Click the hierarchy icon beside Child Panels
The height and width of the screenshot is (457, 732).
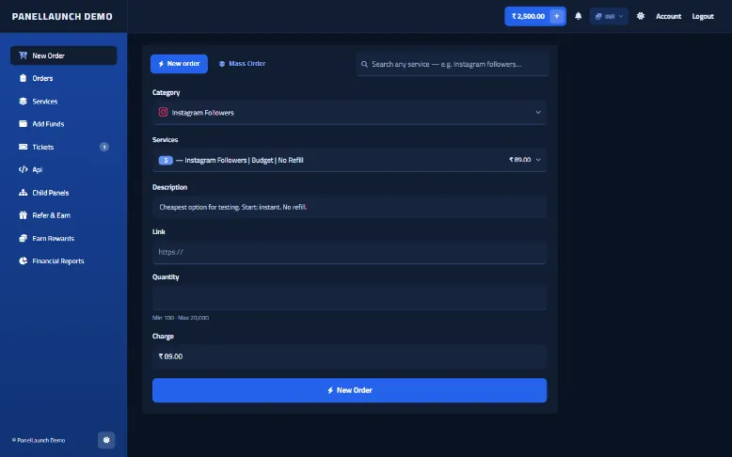tap(23, 193)
